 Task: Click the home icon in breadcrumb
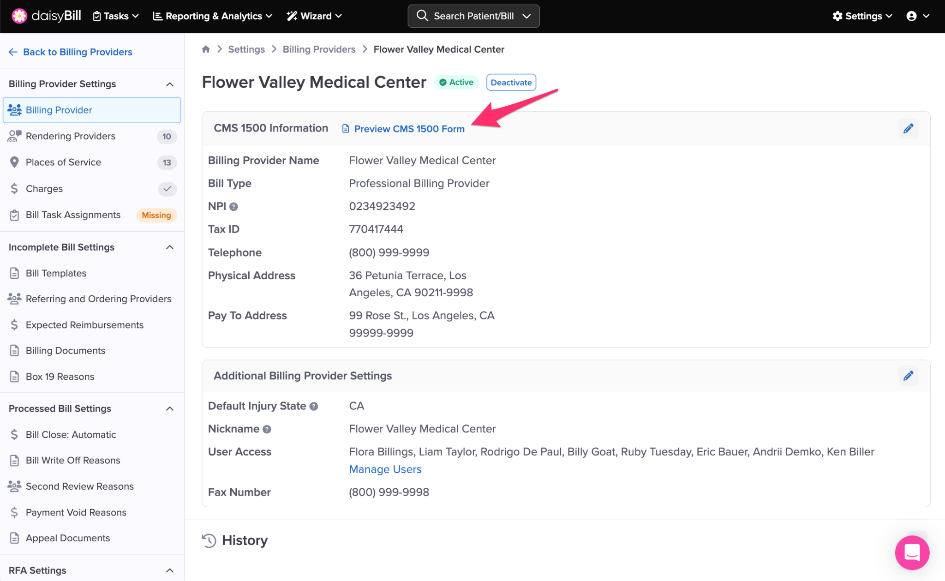206,49
